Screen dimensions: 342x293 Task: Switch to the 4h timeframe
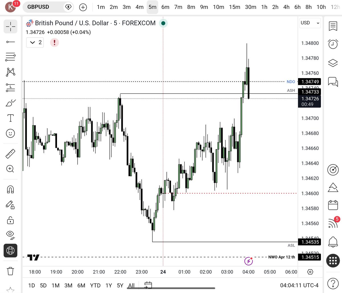pyautogui.click(x=286, y=7)
